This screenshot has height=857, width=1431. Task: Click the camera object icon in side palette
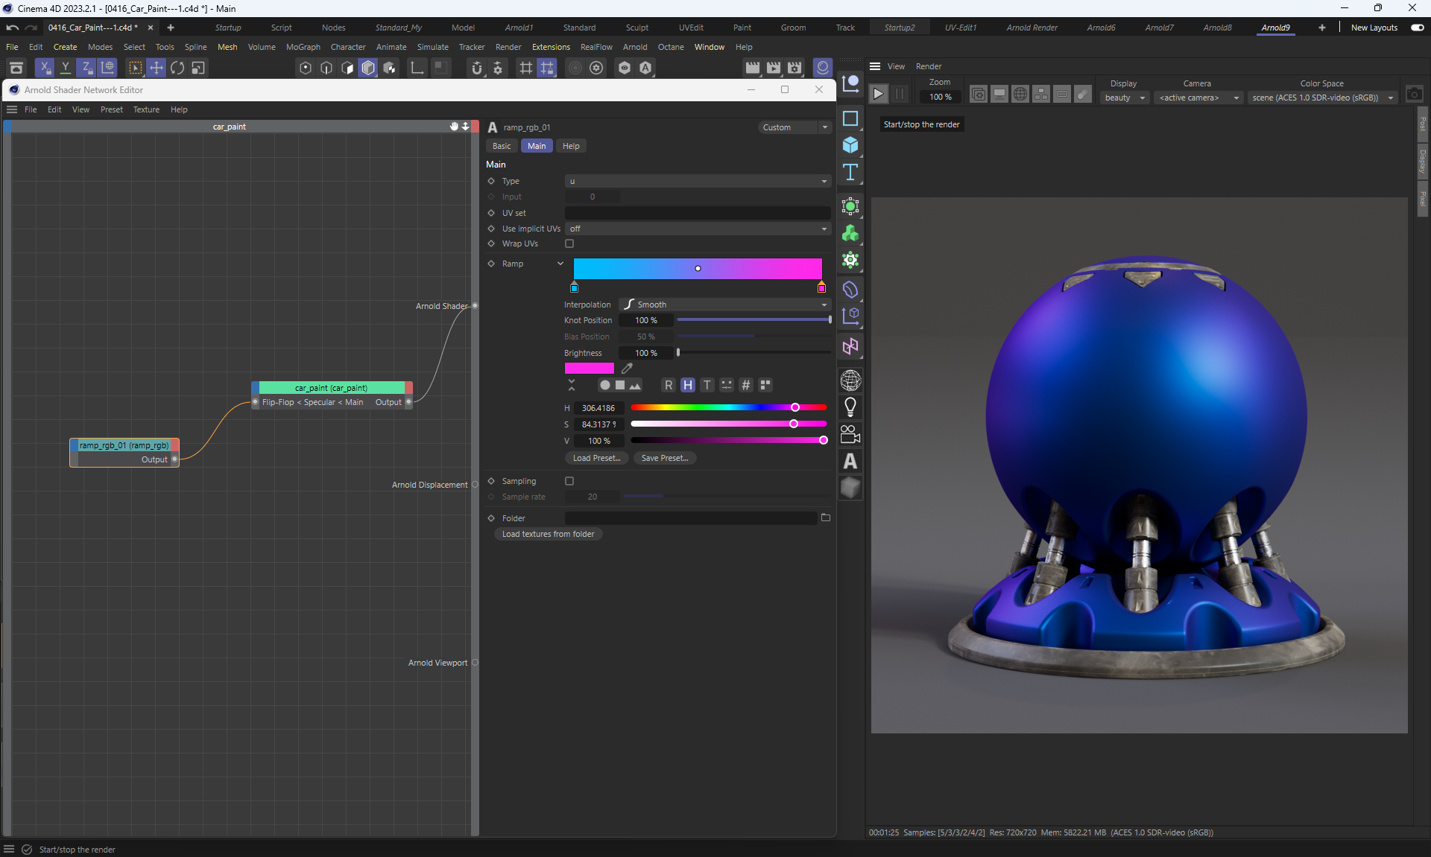pyautogui.click(x=850, y=434)
